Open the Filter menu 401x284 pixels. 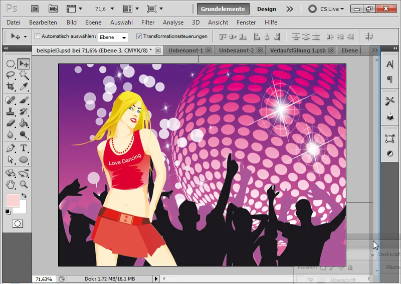click(148, 22)
